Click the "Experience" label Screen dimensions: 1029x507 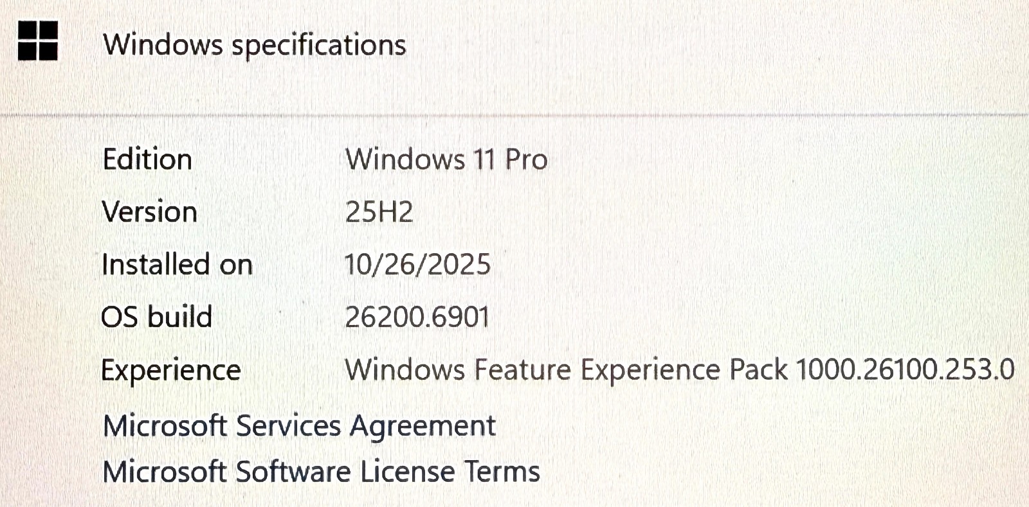(x=170, y=371)
